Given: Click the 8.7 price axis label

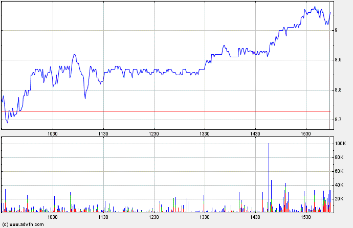Looking at the screenshot, I should (x=338, y=120).
